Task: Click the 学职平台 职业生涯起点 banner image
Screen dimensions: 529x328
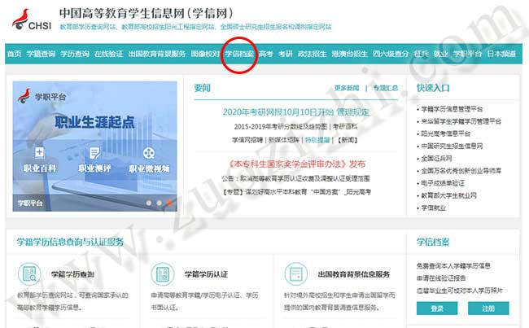Action: coord(96,122)
